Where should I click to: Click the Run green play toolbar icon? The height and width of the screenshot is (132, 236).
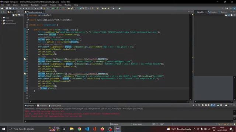pyautogui.click(x=53, y=8)
